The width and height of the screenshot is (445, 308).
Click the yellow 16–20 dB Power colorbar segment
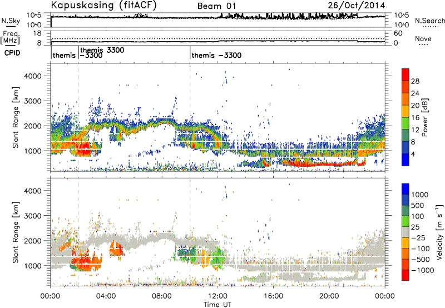pyautogui.click(x=406, y=111)
